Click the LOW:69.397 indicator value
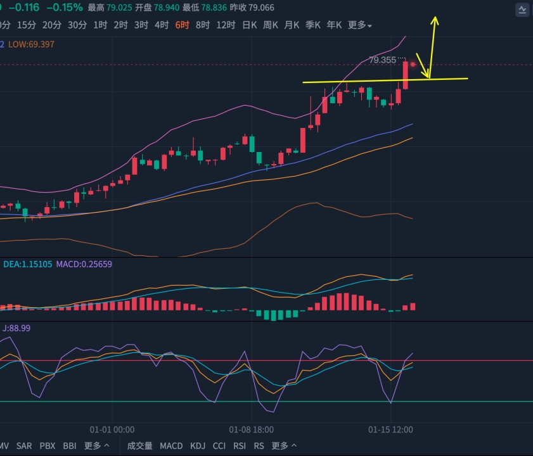This screenshot has width=533, height=456. click(31, 44)
